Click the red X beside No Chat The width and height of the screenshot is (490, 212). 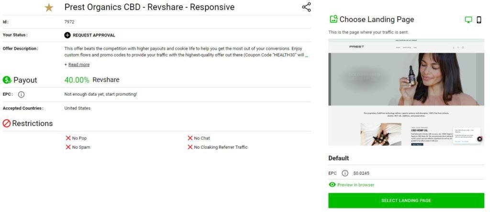190,138
